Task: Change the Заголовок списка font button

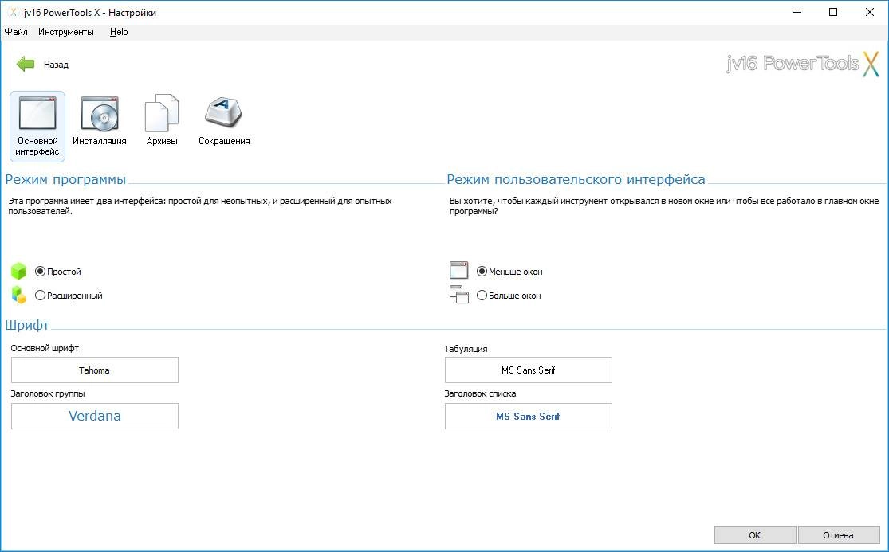Action: point(529,416)
